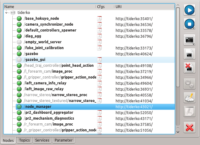Click the cloud with pencil icon
This screenshot has height=145, width=200.
point(189,97)
